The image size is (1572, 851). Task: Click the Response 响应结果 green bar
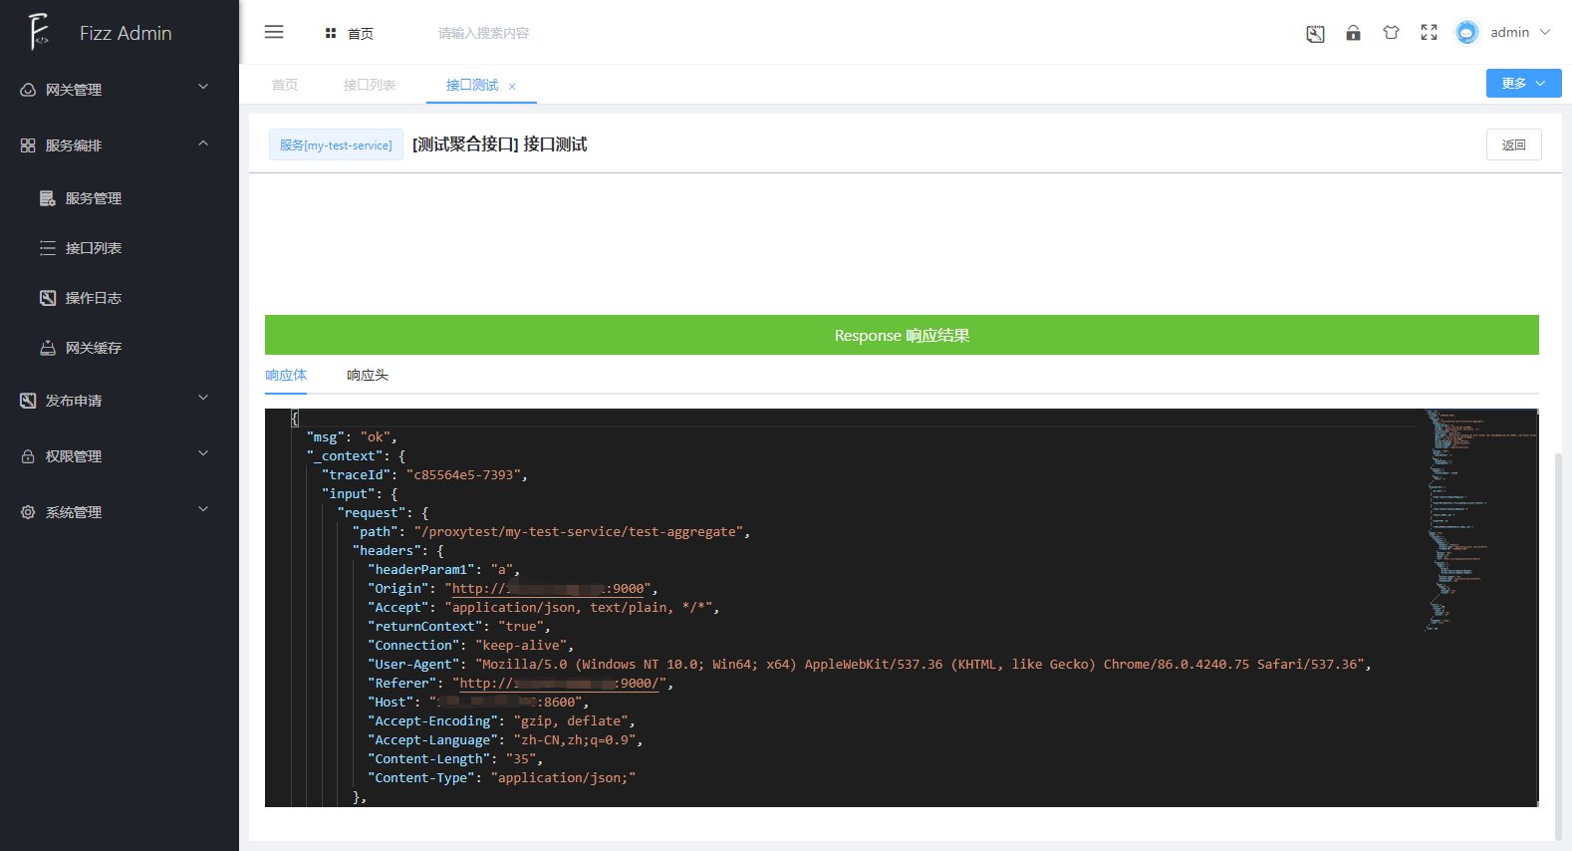point(902,335)
